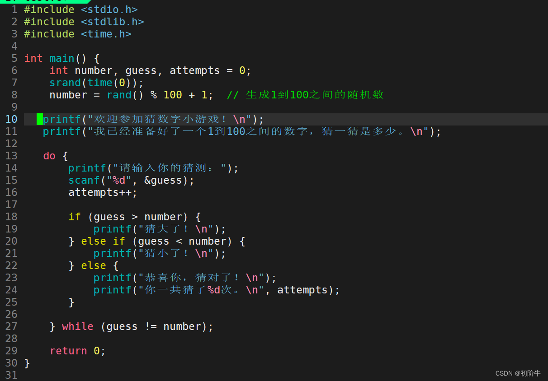Click the '} else {' line 22
This screenshot has height=381, width=548.
coord(94,265)
